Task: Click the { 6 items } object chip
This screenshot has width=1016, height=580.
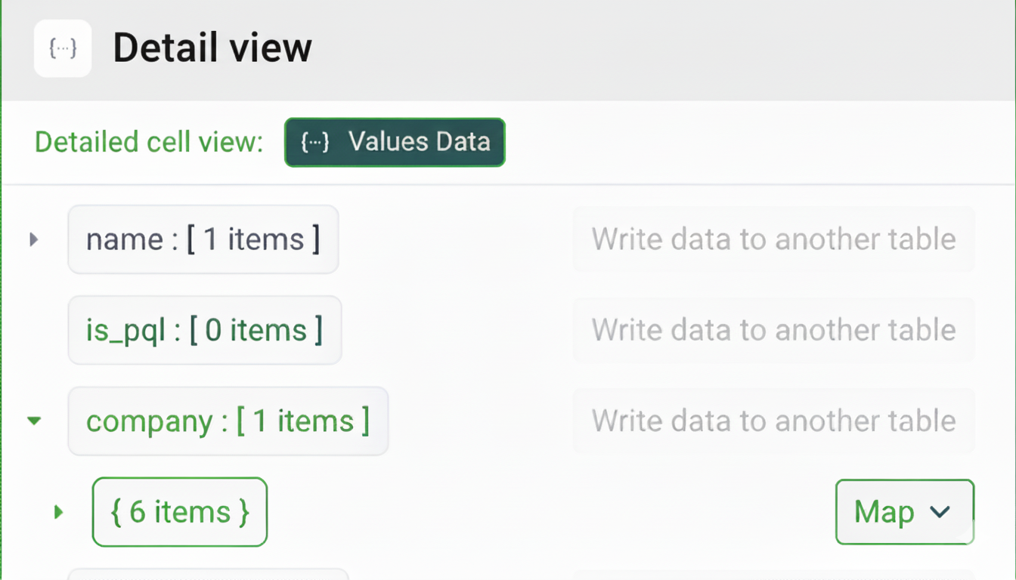Action: point(180,512)
